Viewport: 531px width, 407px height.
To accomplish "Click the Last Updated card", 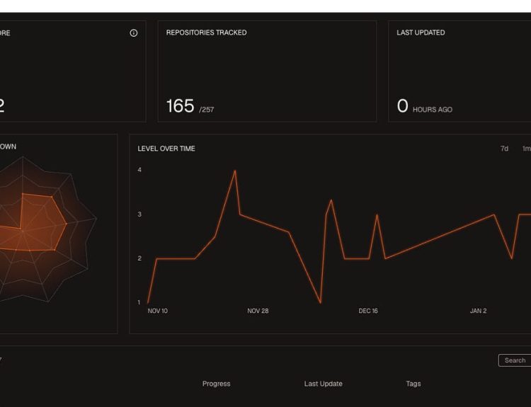I will coord(459,71).
